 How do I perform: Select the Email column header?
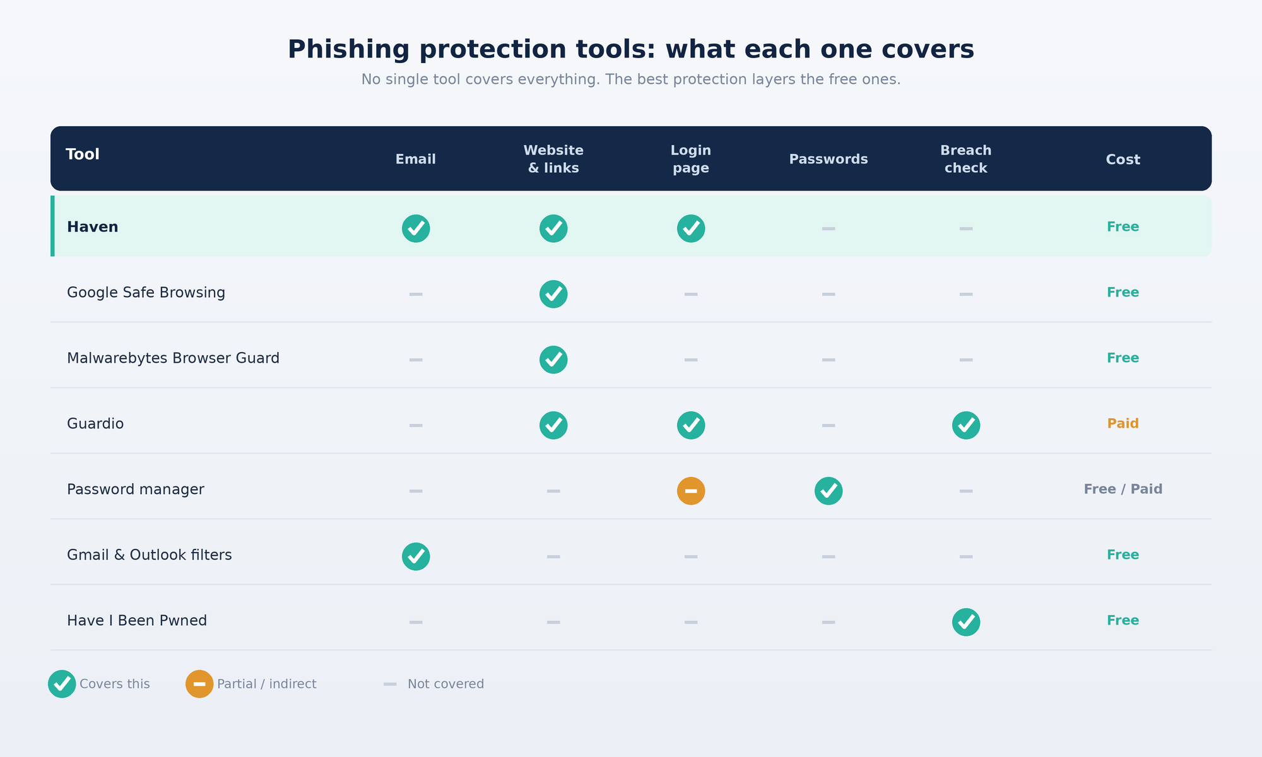(x=416, y=160)
